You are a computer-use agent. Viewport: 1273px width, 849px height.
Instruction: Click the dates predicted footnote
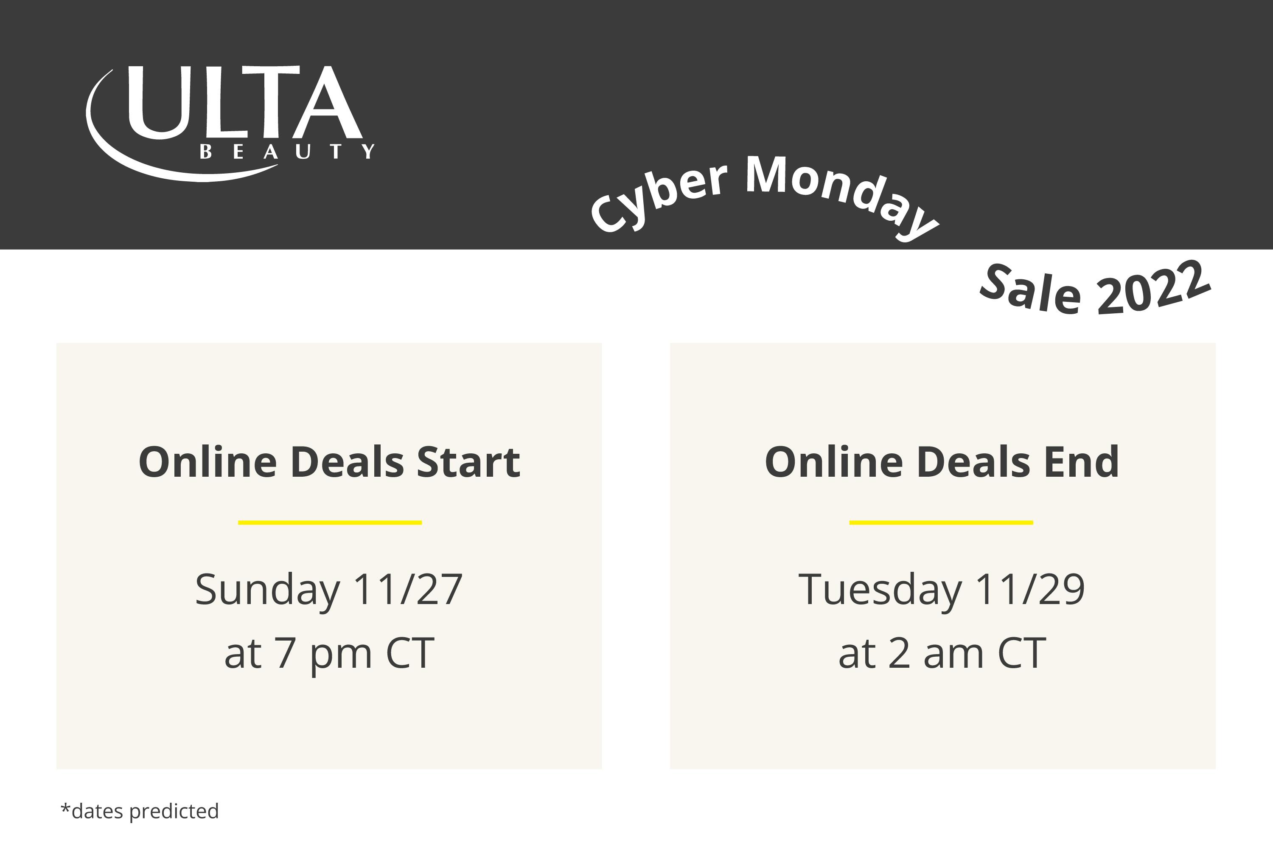click(140, 811)
